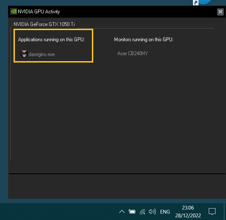This screenshot has width=226, height=220.
Task: Show hidden system tray icons
Action: [x=122, y=212]
